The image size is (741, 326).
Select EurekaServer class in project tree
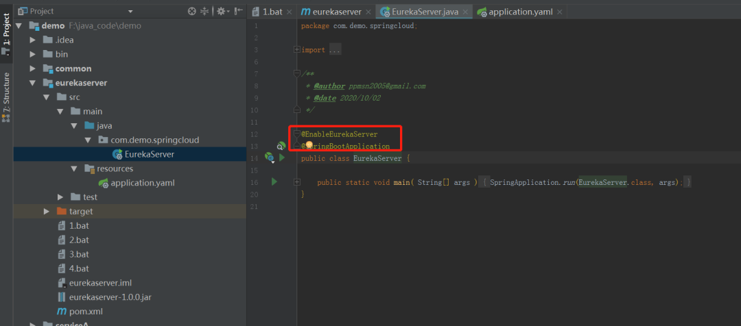point(150,154)
